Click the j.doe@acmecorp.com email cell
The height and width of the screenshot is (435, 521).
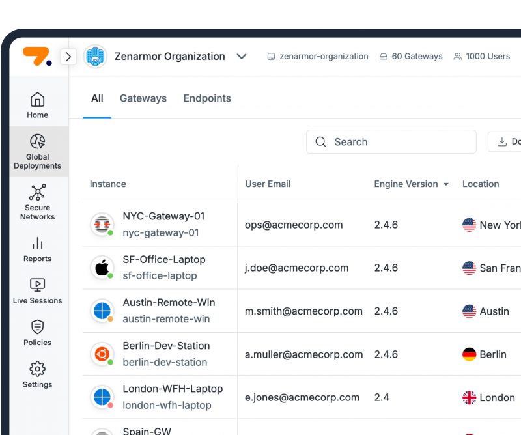297,268
